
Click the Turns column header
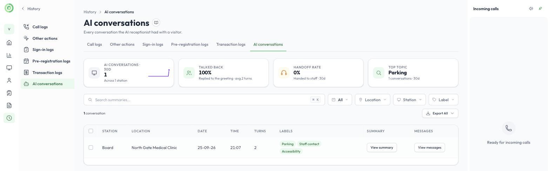coord(260,131)
